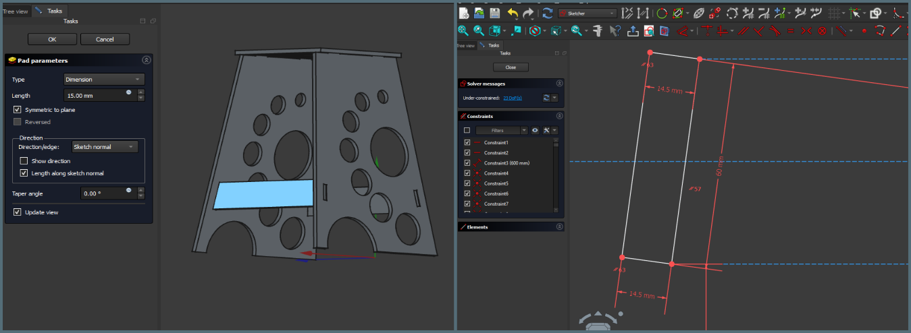The width and height of the screenshot is (911, 333).
Task: Click the Equal constraint icon
Action: (791, 31)
